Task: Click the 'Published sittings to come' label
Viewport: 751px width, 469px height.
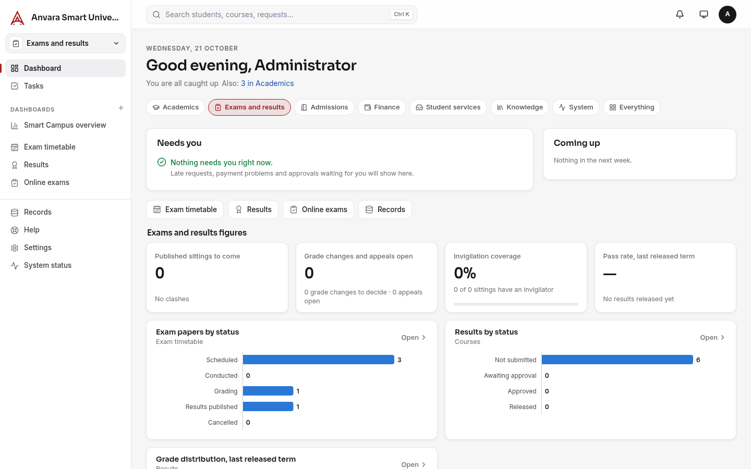Action: coord(198,256)
